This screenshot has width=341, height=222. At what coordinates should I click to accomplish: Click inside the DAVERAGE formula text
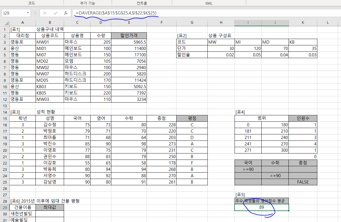[x=116, y=13]
